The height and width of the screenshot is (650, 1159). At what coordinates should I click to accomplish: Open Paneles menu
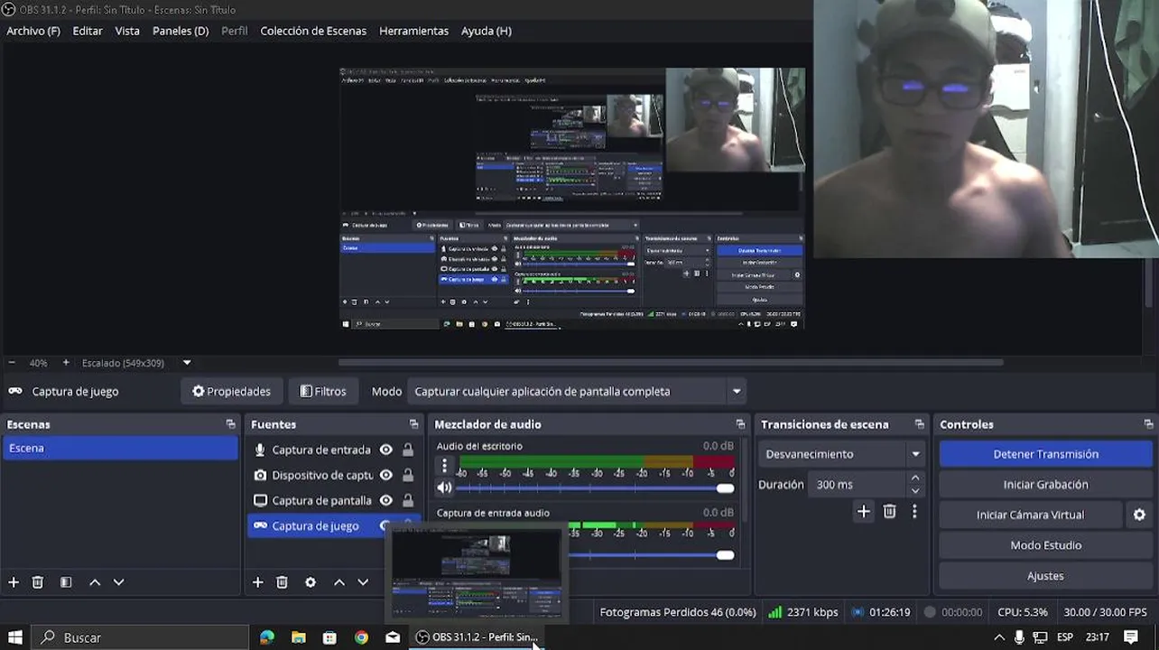(x=181, y=31)
